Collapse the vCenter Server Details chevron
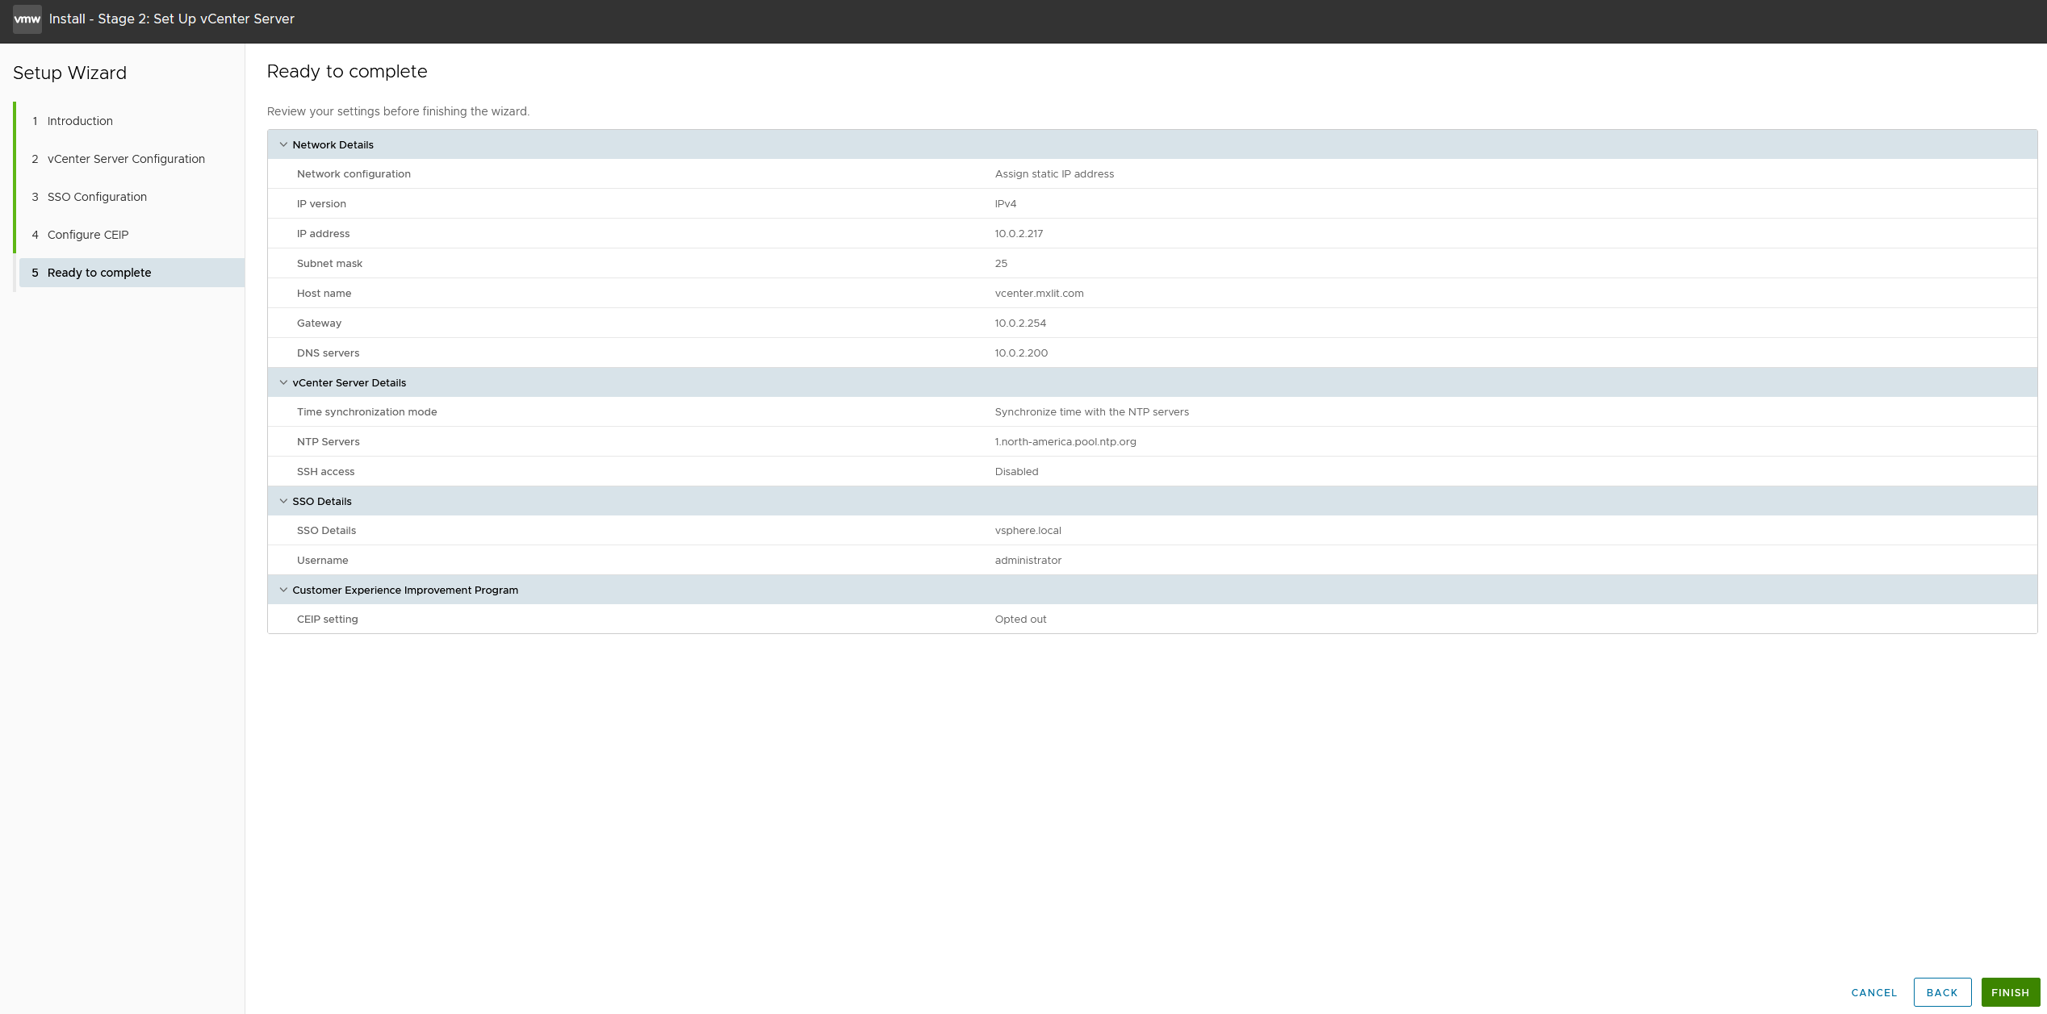This screenshot has height=1014, width=2047. tap(283, 383)
